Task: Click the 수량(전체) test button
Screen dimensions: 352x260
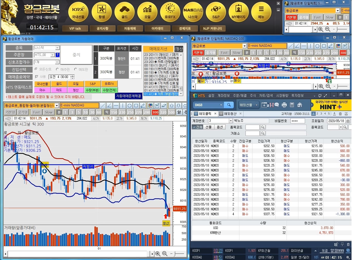Action: (x=110, y=90)
